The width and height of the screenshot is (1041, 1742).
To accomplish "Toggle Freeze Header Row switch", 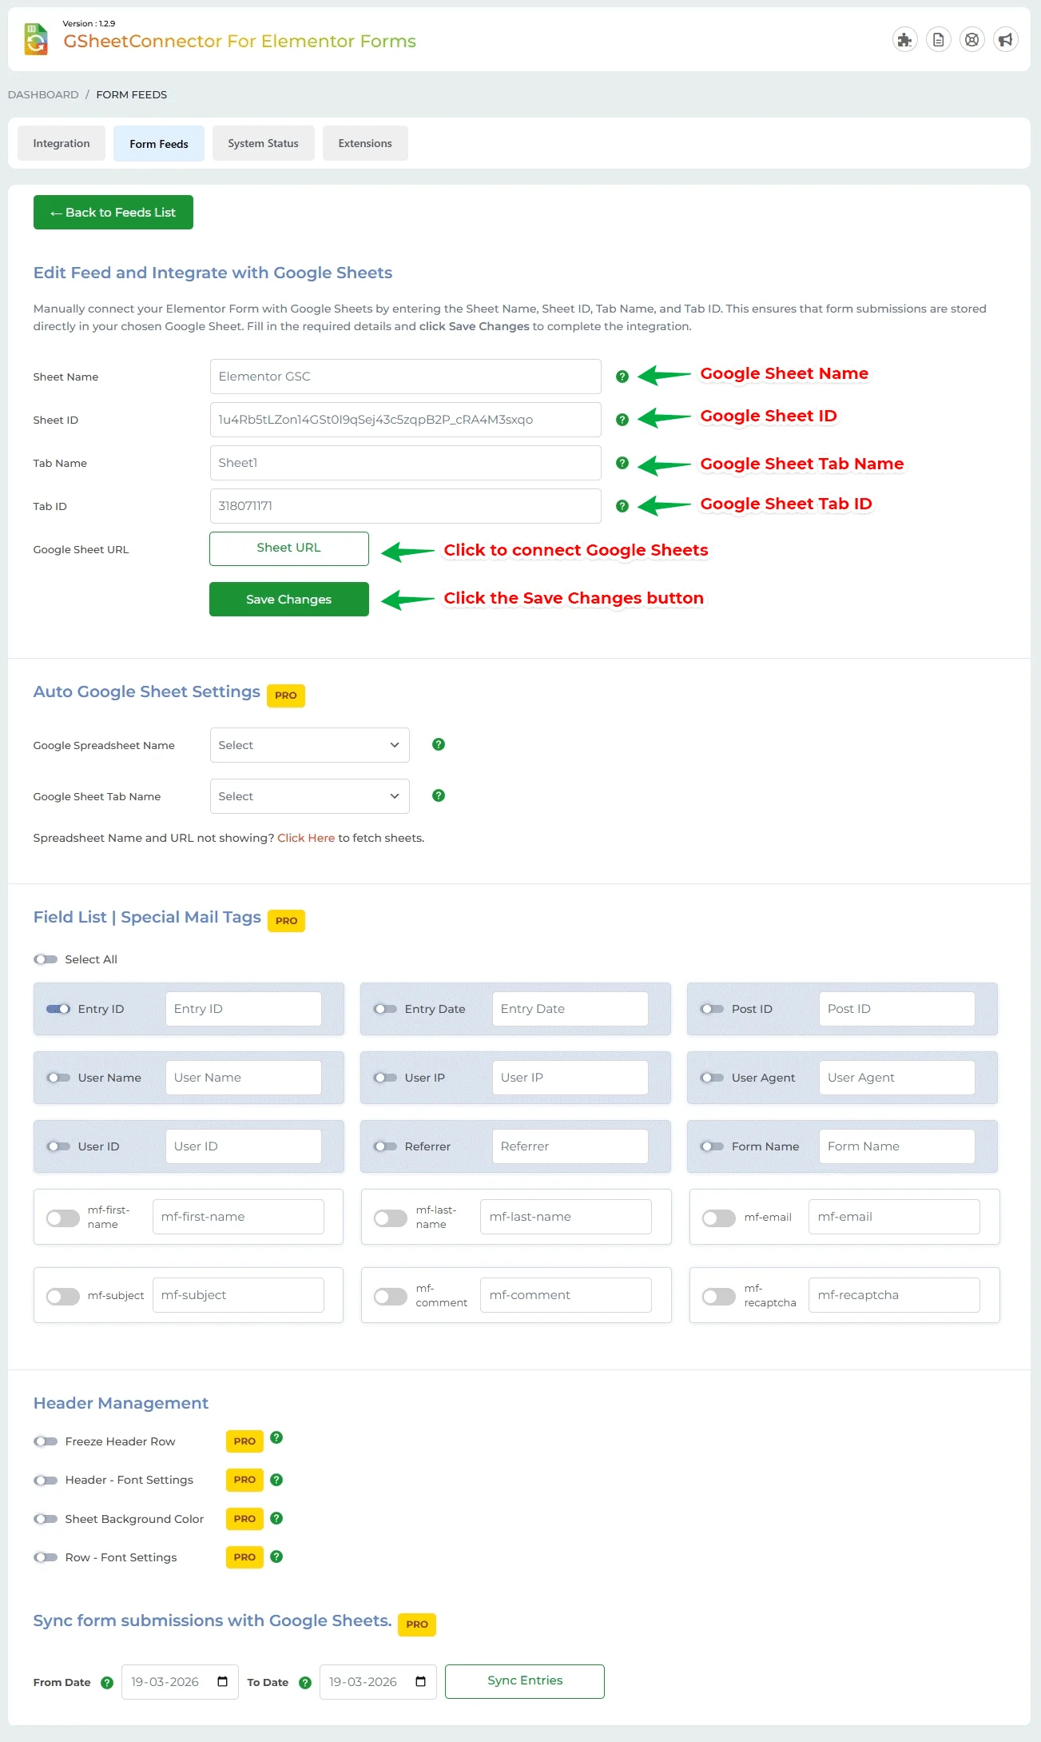I will click(x=46, y=1441).
